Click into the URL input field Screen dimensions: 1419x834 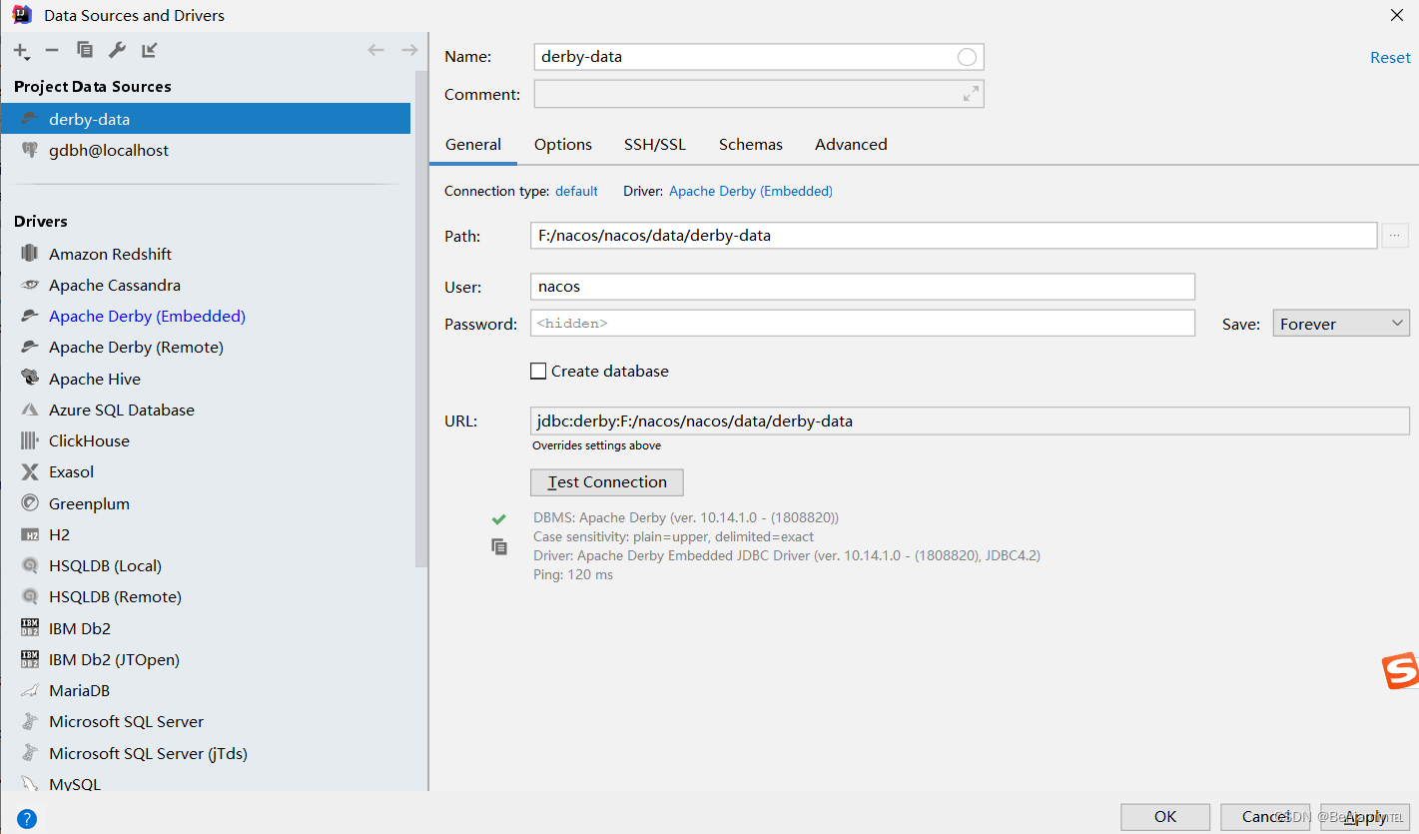tap(970, 420)
